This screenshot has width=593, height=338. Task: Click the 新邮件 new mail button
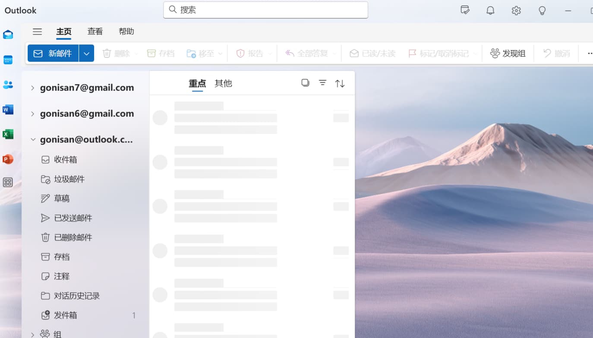click(53, 54)
